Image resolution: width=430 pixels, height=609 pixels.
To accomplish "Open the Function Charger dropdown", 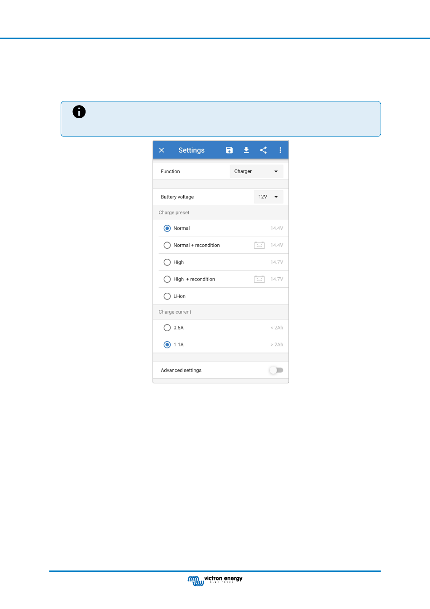I will pyautogui.click(x=257, y=171).
